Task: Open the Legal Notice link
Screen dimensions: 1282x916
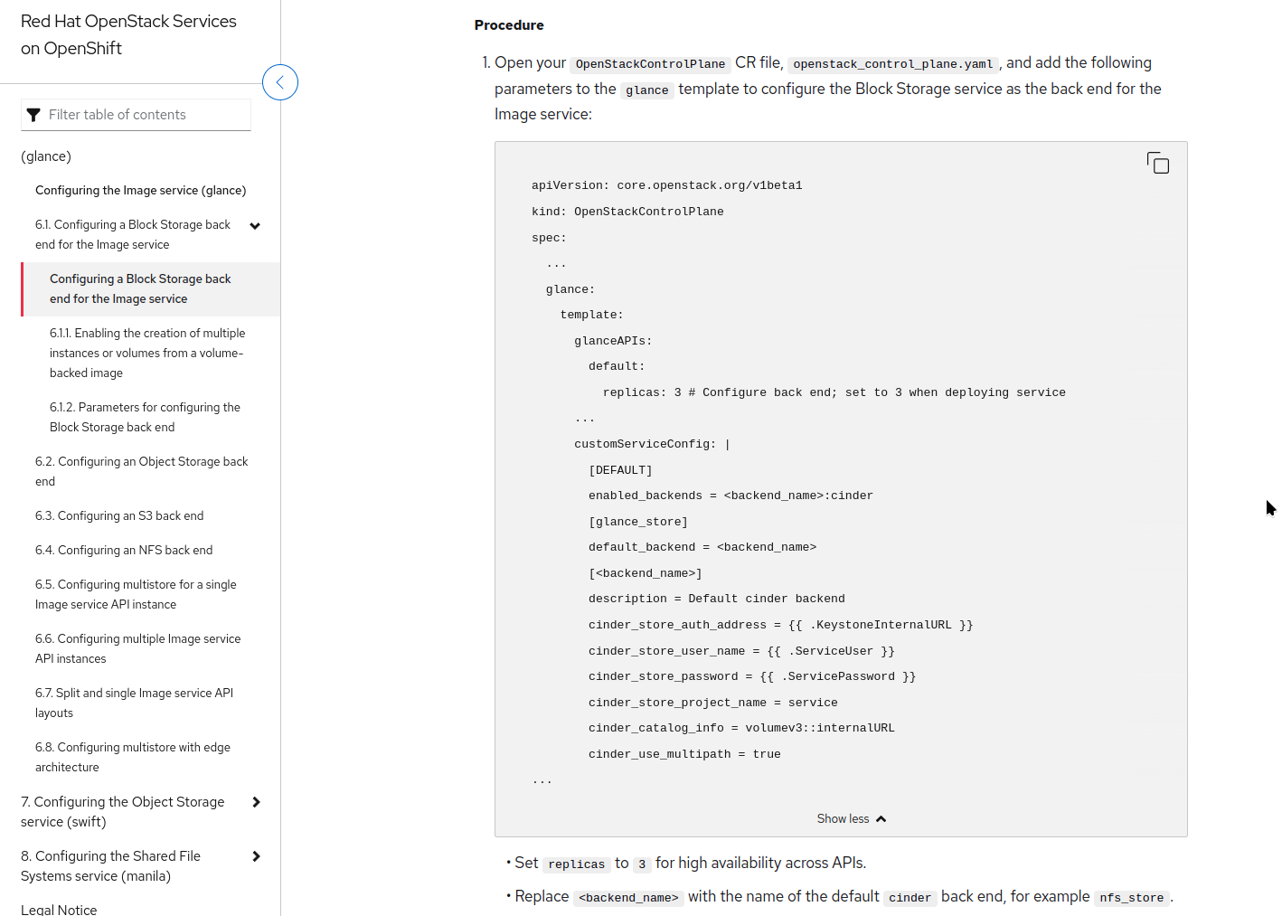Action: (59, 909)
